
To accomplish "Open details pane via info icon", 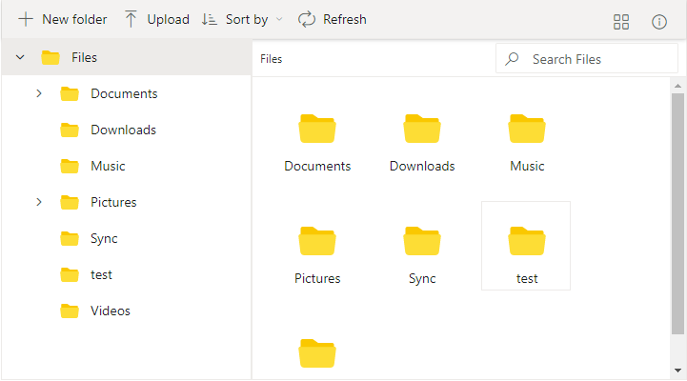I will point(659,22).
